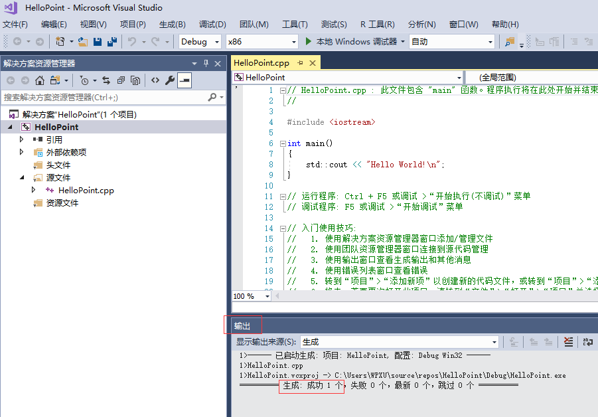Open the 生成(B) menu
Screen dimensions: 598x417
pyautogui.click(x=173, y=25)
